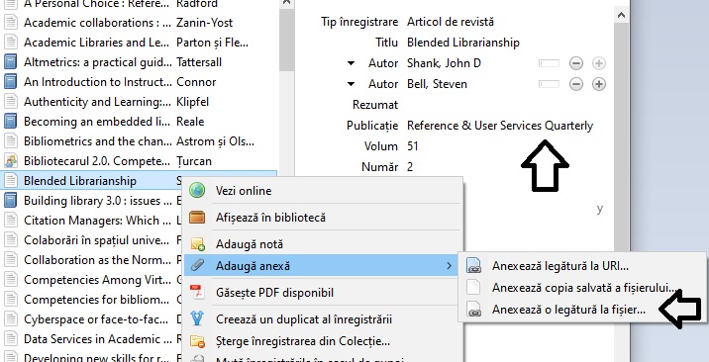Select Bibliometrics and the chan... entry
The height and width of the screenshot is (362, 709).
[x=140, y=140]
